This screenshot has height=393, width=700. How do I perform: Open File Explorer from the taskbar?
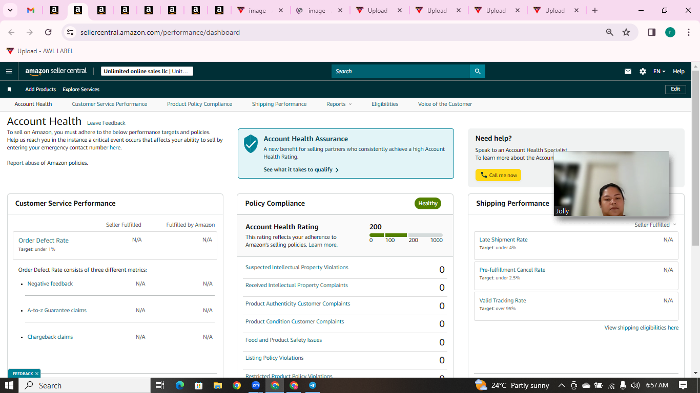click(217, 385)
